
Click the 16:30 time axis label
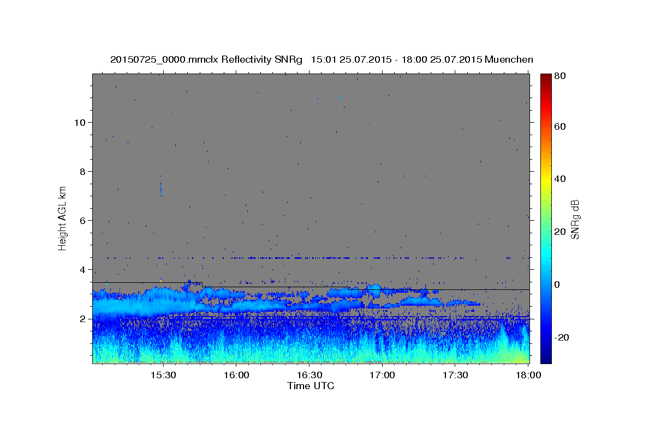tap(309, 376)
